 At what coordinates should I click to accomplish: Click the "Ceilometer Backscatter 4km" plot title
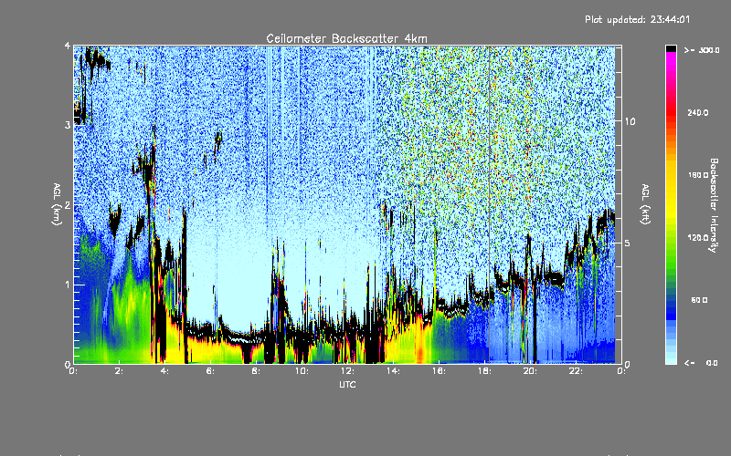(x=346, y=38)
